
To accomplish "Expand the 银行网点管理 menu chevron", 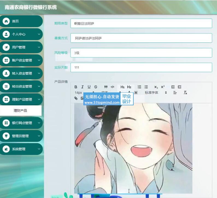I will pyautogui.click(x=39, y=123).
